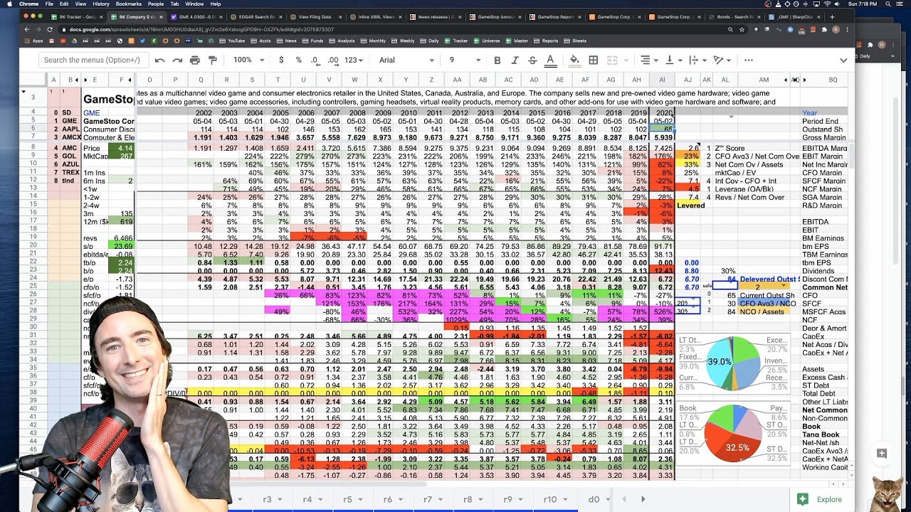Toggle strikethrough formatting
This screenshot has height=512, width=911.
[x=532, y=60]
